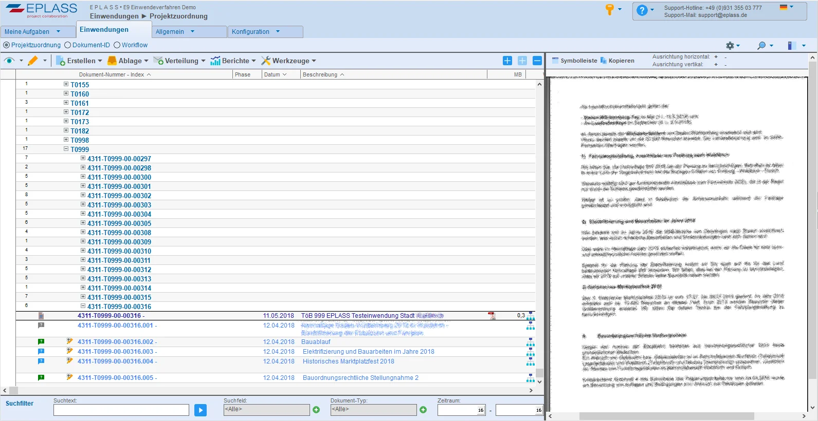Click the blue play button beside Suchtext

(201, 410)
